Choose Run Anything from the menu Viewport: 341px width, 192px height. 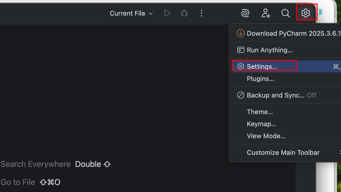287,50
